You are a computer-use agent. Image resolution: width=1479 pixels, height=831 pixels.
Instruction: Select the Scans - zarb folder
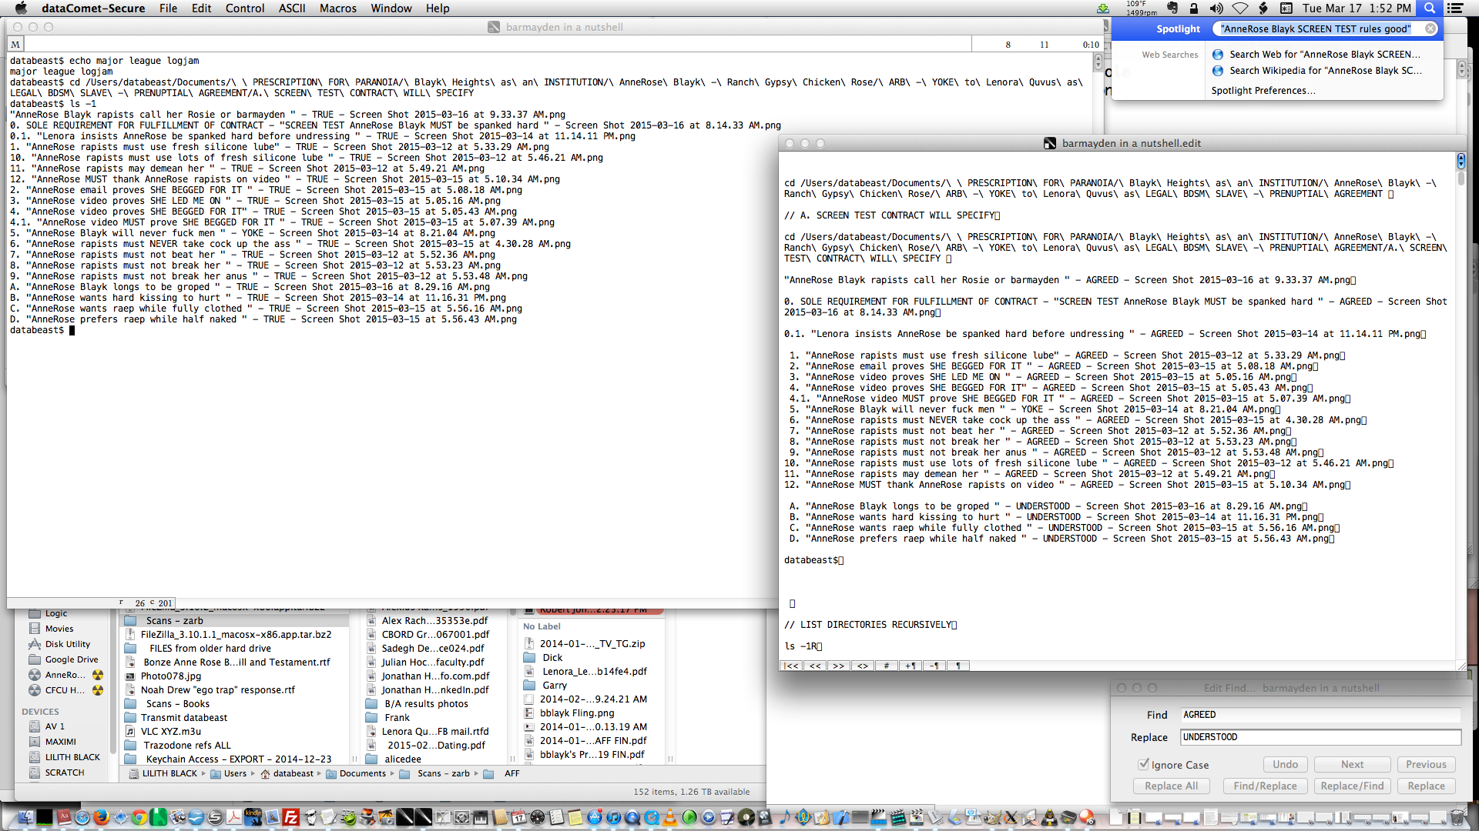pyautogui.click(x=174, y=621)
